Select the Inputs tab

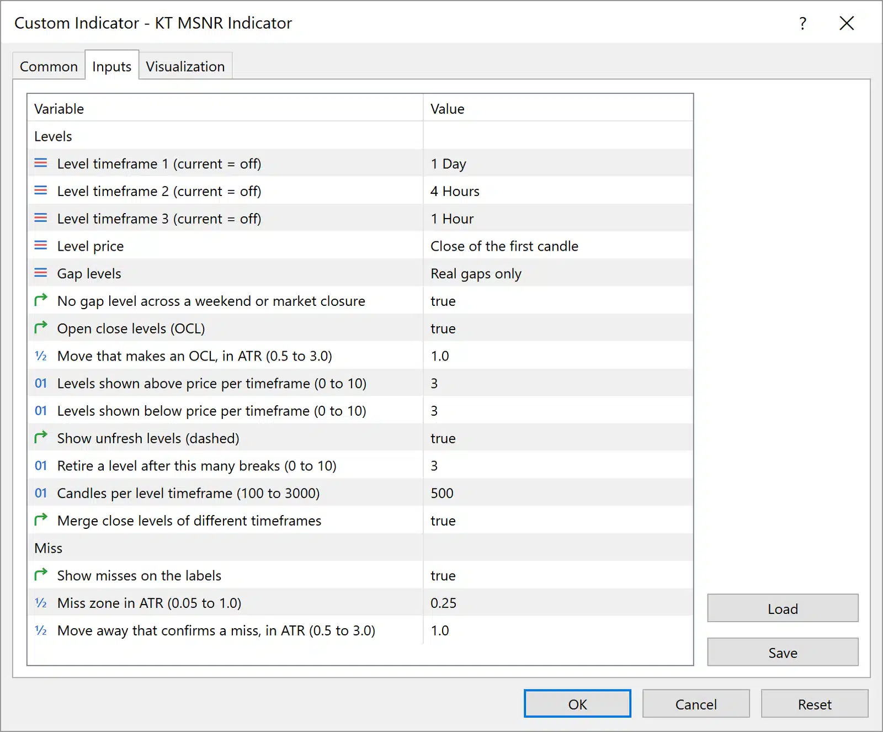point(111,66)
